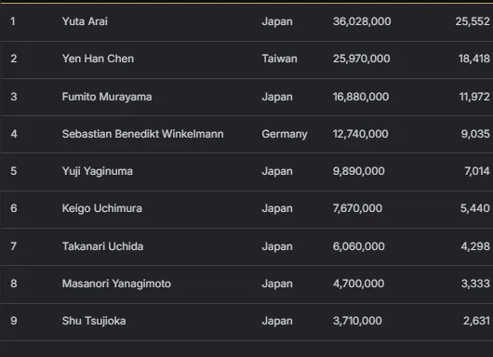Select chip count 36,028,000
The width and height of the screenshot is (493, 357).
[362, 21]
